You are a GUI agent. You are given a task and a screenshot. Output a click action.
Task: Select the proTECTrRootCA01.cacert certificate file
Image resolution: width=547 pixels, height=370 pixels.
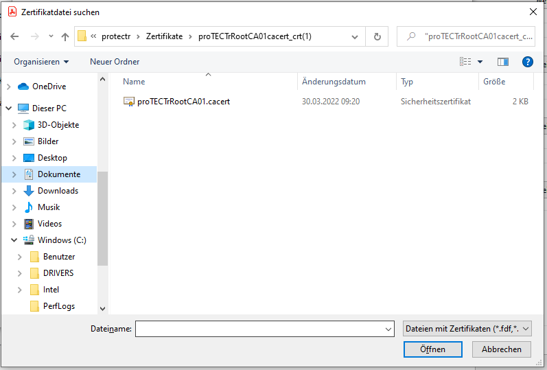point(183,101)
